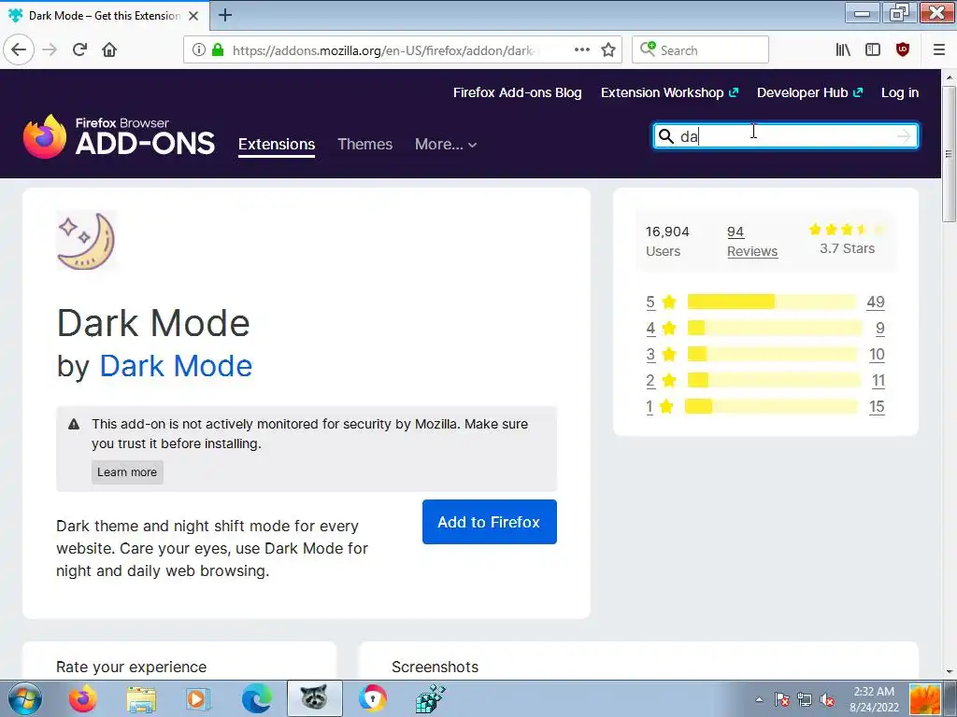The image size is (957, 717).
Task: Open the Library toolbar icon
Action: (843, 49)
